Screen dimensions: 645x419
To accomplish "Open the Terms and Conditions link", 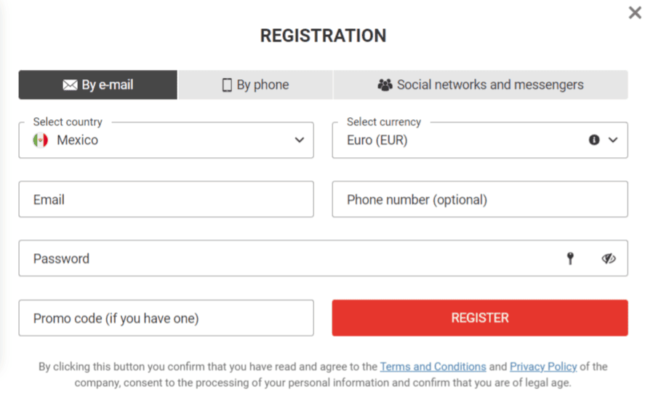I will pos(433,367).
